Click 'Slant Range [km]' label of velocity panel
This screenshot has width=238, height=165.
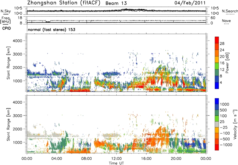(x=8, y=124)
